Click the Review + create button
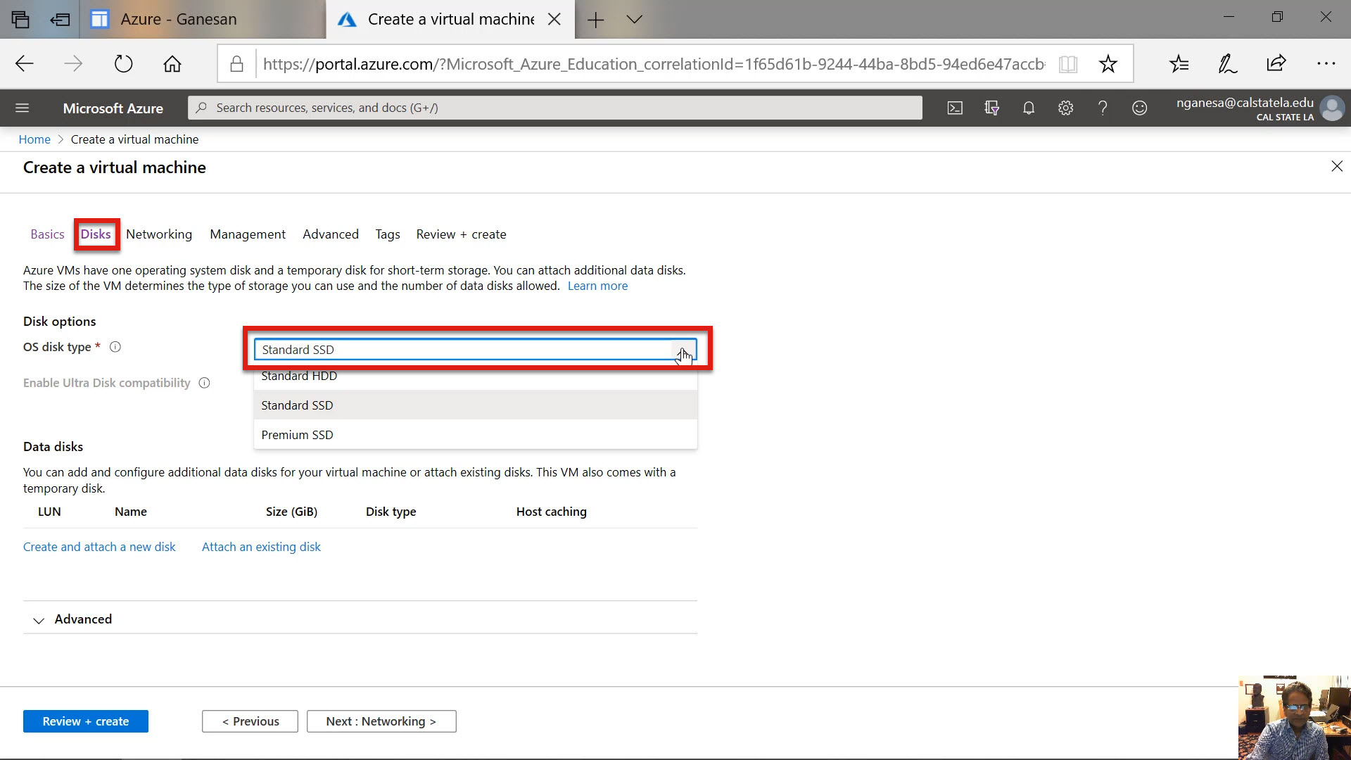The image size is (1351, 760). tap(85, 721)
